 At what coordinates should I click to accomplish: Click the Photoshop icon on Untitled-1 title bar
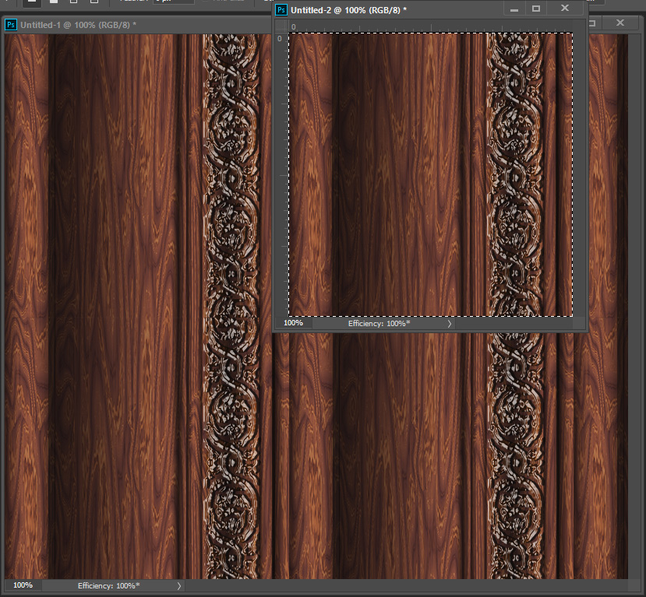[11, 24]
